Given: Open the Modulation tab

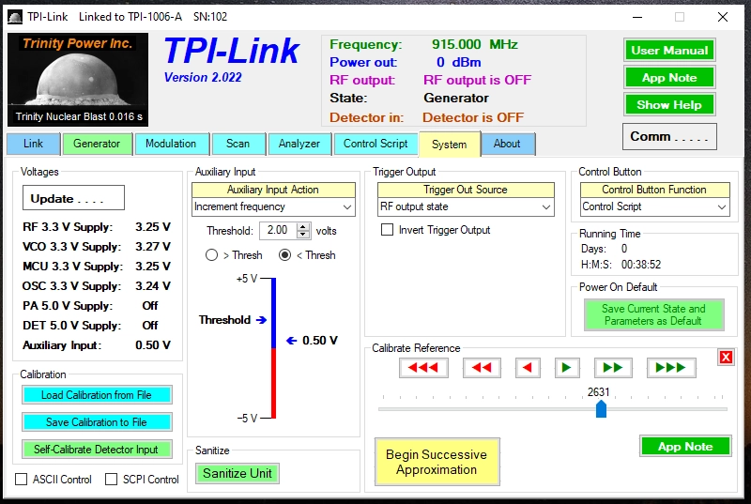Looking at the screenshot, I should click(x=171, y=144).
